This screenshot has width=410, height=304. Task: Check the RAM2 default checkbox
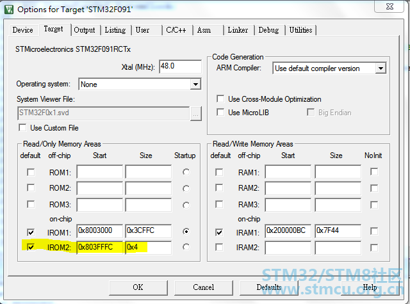coord(219,188)
